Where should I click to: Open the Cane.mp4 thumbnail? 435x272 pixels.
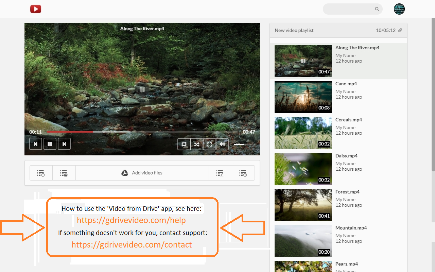pos(303,97)
